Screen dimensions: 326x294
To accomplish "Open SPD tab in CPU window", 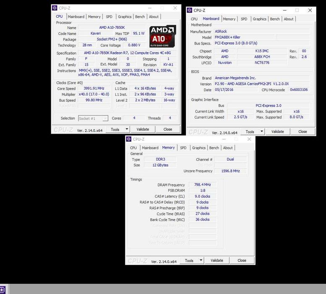I will click(x=109, y=17).
